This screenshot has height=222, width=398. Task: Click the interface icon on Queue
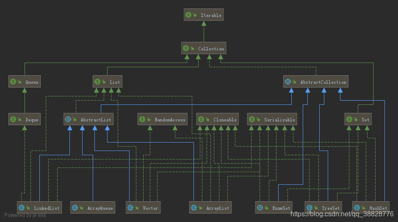13,82
